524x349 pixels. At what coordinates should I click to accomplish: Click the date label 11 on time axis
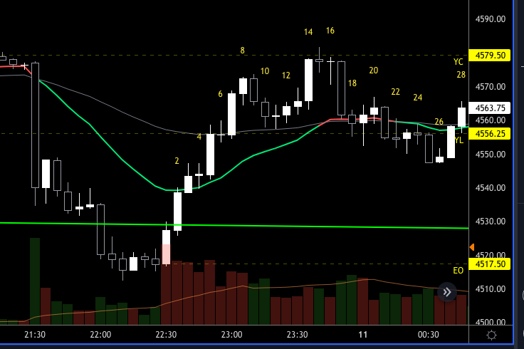tap(363, 335)
